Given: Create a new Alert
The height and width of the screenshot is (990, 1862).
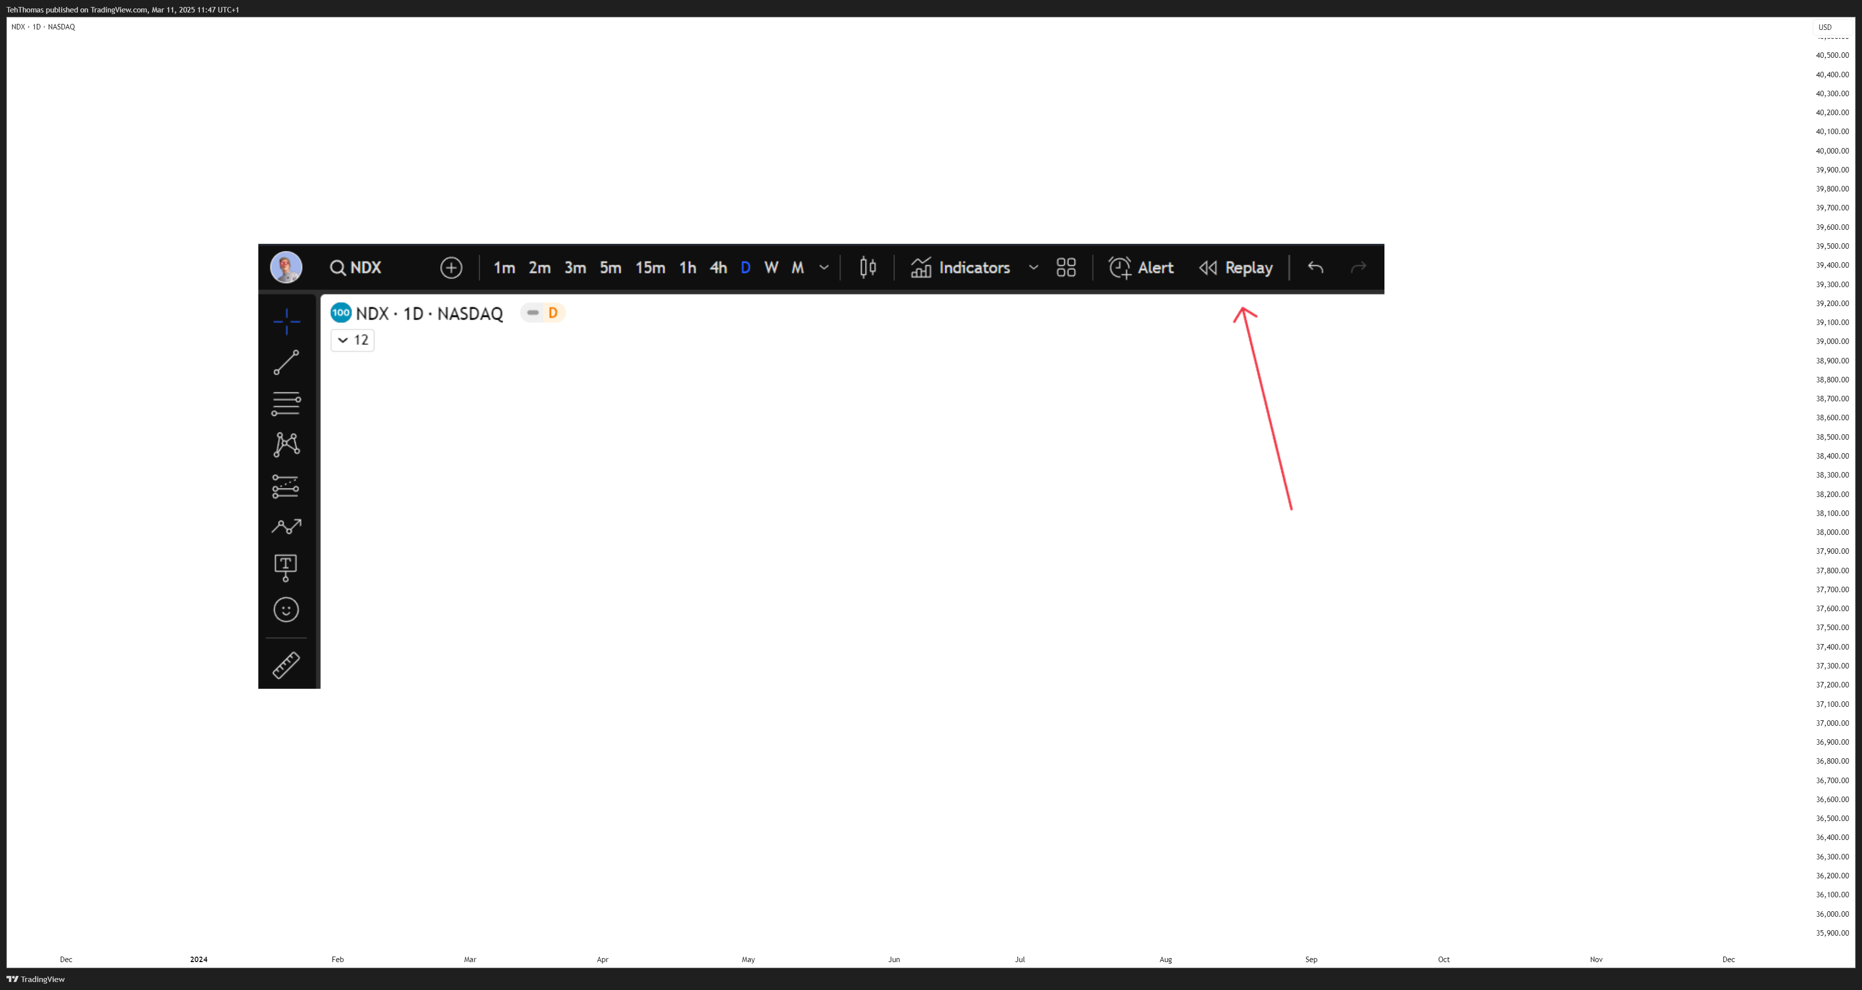Looking at the screenshot, I should [1141, 268].
